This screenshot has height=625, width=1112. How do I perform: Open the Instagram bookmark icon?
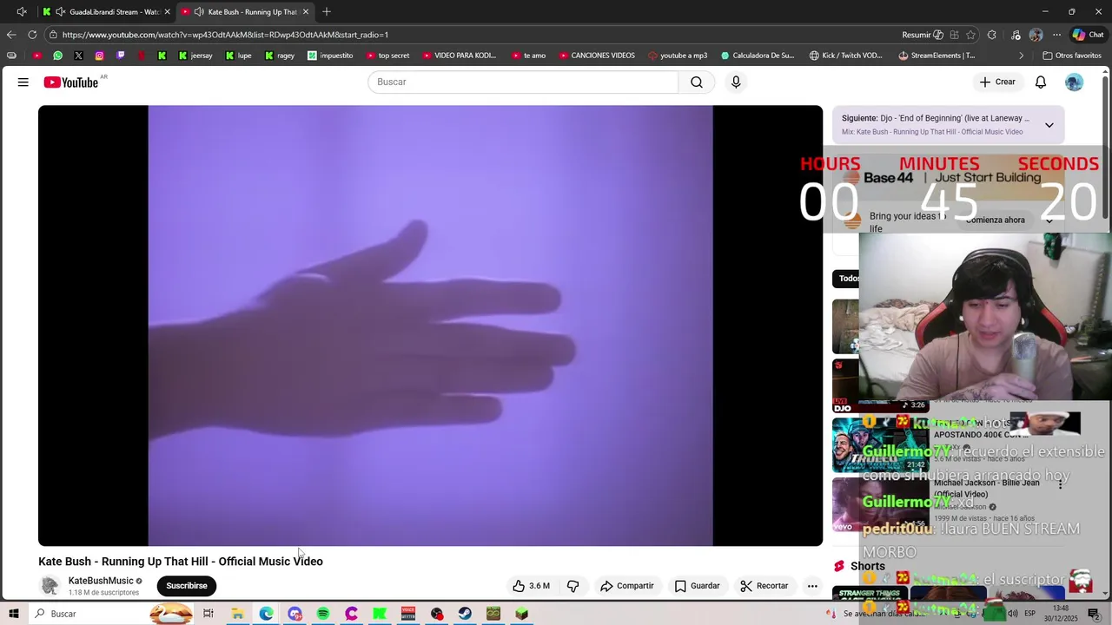pyautogui.click(x=99, y=56)
